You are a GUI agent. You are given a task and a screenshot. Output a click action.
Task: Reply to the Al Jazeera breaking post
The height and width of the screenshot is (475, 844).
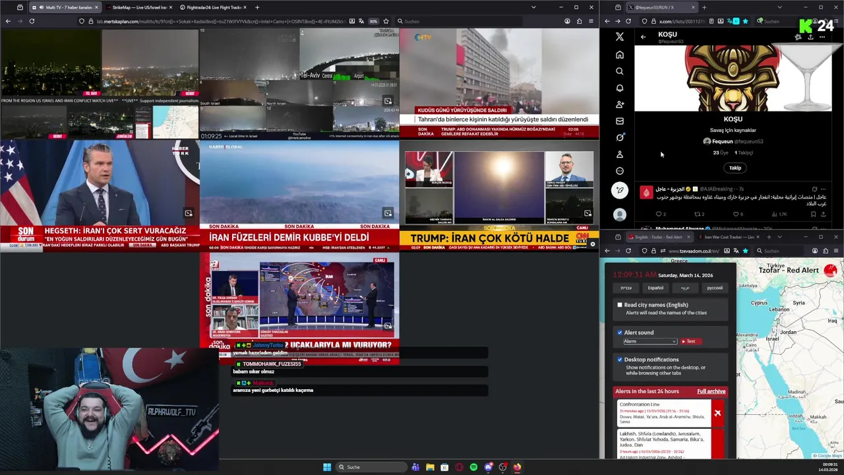pos(660,214)
